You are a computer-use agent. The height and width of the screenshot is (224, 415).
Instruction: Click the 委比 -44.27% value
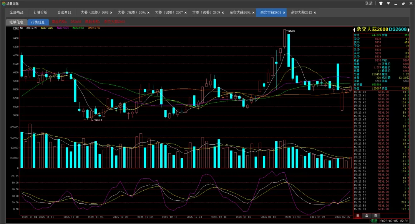point(375,35)
